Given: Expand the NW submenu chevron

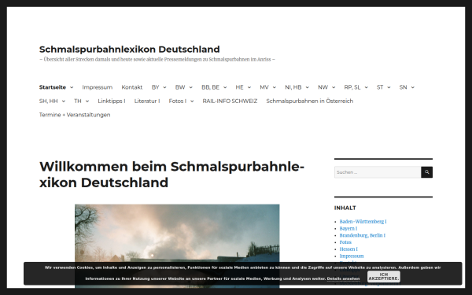Looking at the screenshot, I should (x=334, y=87).
